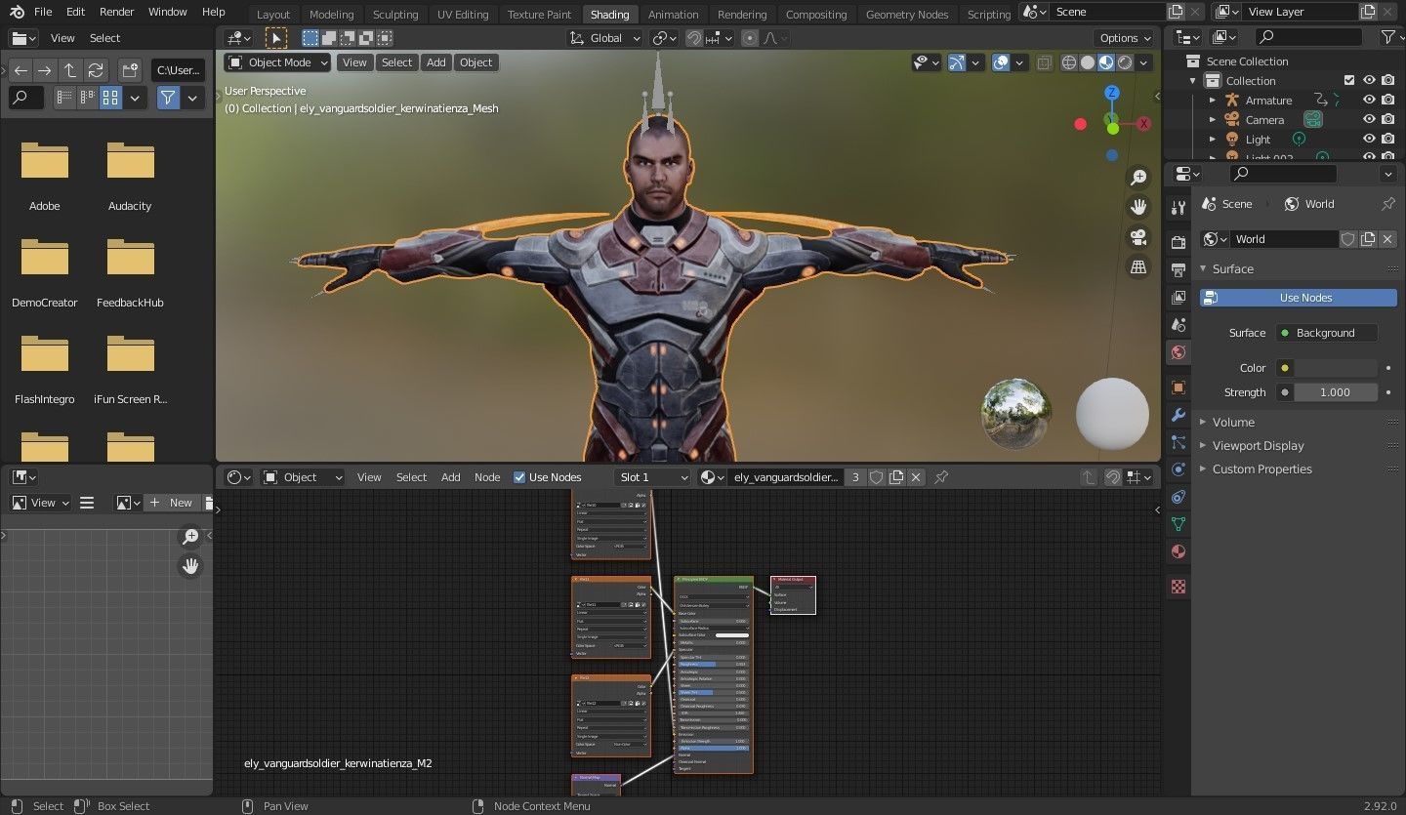
Task: Disable Light in renders via camera icon
Action: click(1387, 139)
